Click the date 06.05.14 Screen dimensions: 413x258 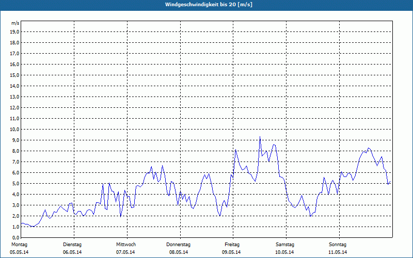pyautogui.click(x=72, y=252)
